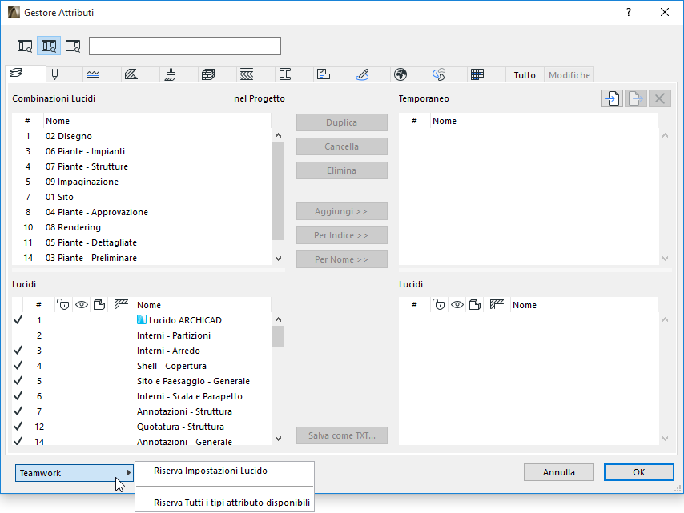Open the Teamwork submenu button
This screenshot has height=513, width=684.
pos(74,473)
